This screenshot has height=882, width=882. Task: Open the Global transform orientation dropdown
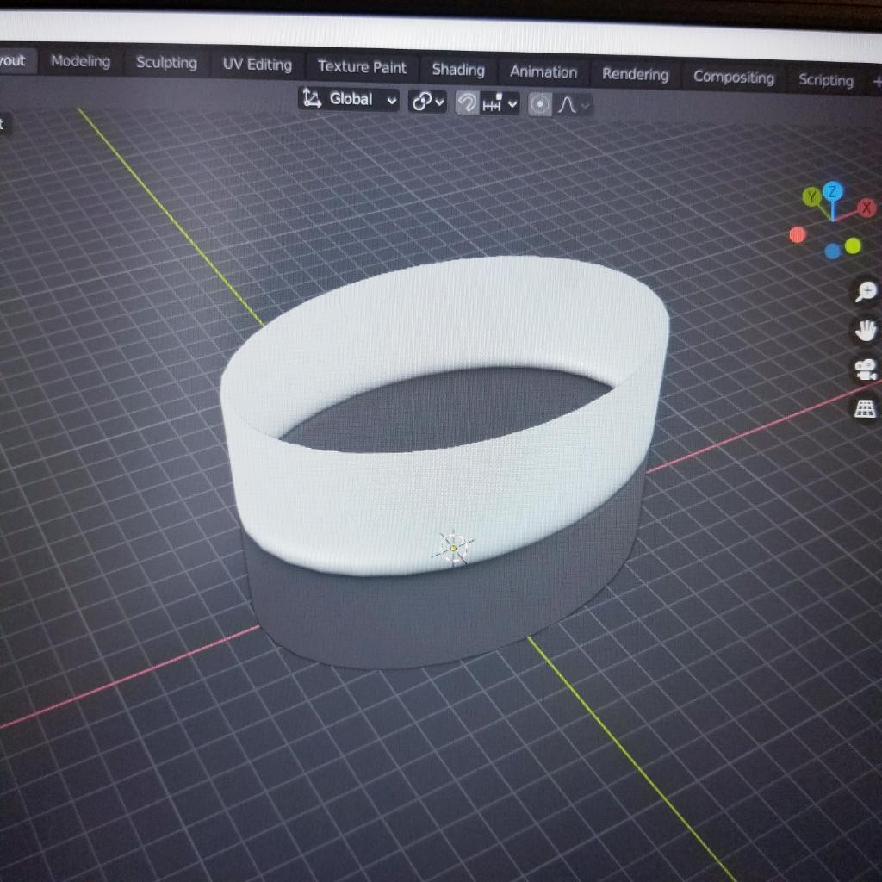[350, 99]
